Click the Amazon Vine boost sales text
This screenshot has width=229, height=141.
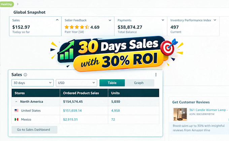[x=199, y=128]
